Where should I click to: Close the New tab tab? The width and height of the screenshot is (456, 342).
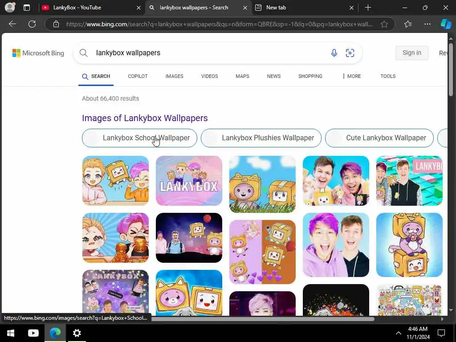[351, 8]
